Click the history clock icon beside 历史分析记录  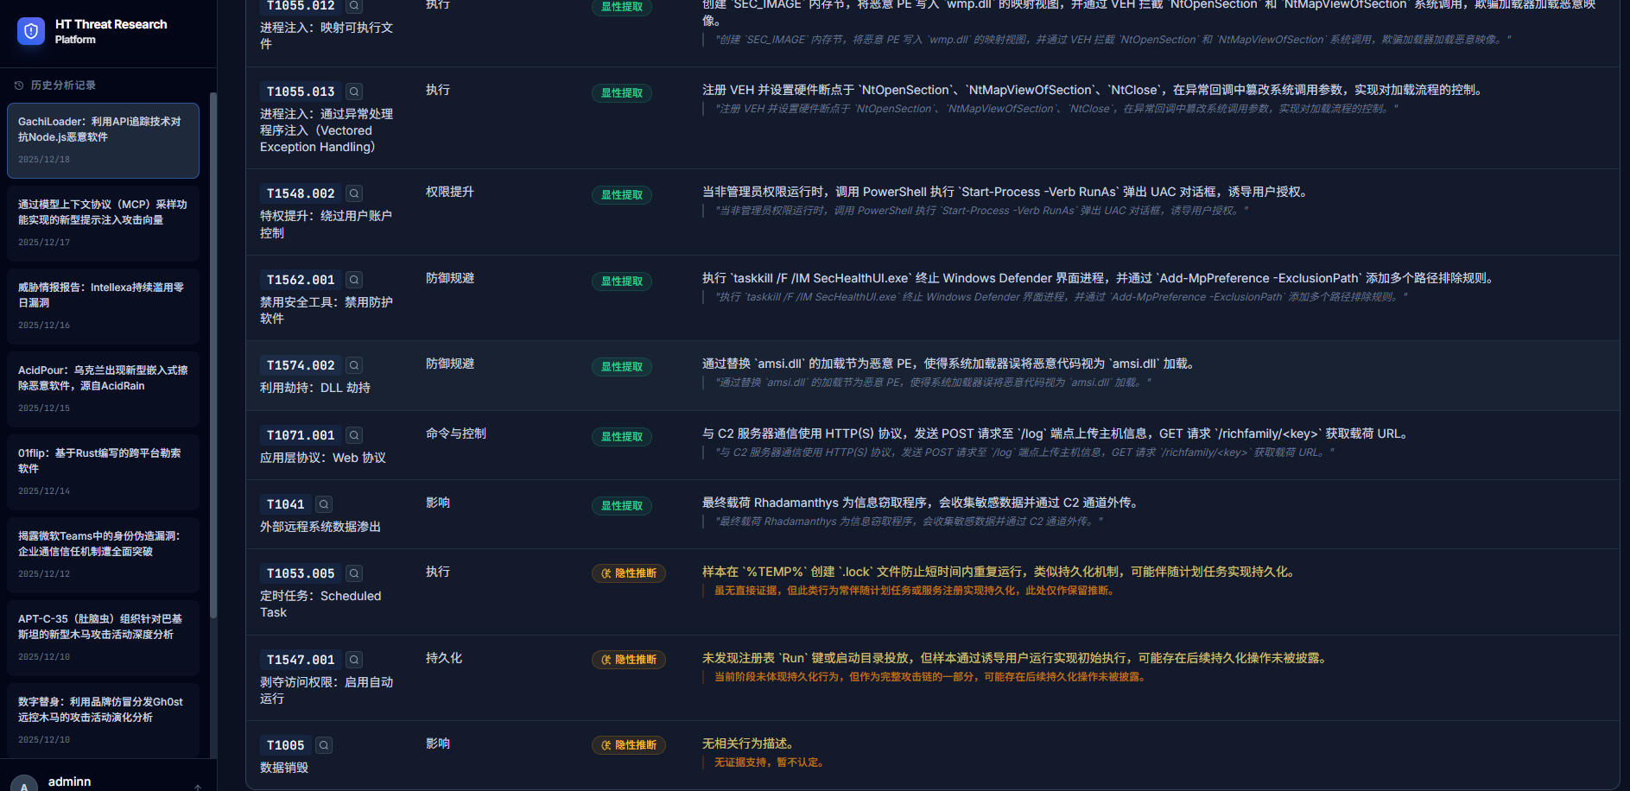click(x=19, y=85)
